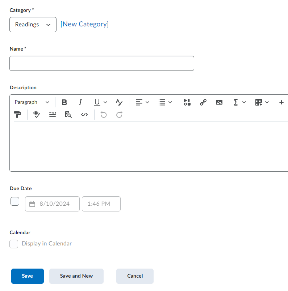
Task: Apply italic formatting in the editor toolbar
Action: (80, 102)
